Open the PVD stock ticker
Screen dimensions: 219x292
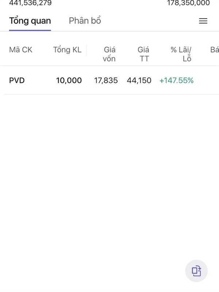tap(17, 80)
